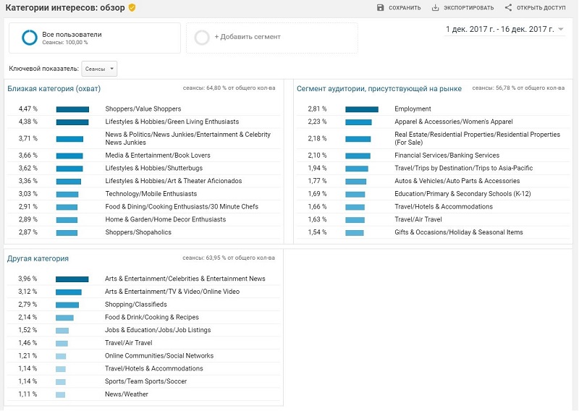Click the 2,81 % bar for Employment
This screenshot has width=579, height=411.
362,109
